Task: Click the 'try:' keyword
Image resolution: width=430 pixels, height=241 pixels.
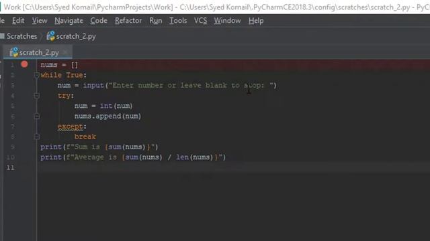Action: tap(66, 96)
